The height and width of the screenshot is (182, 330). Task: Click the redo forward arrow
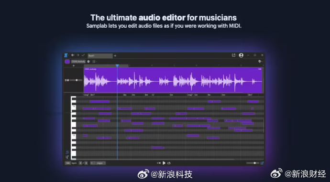pos(78,55)
